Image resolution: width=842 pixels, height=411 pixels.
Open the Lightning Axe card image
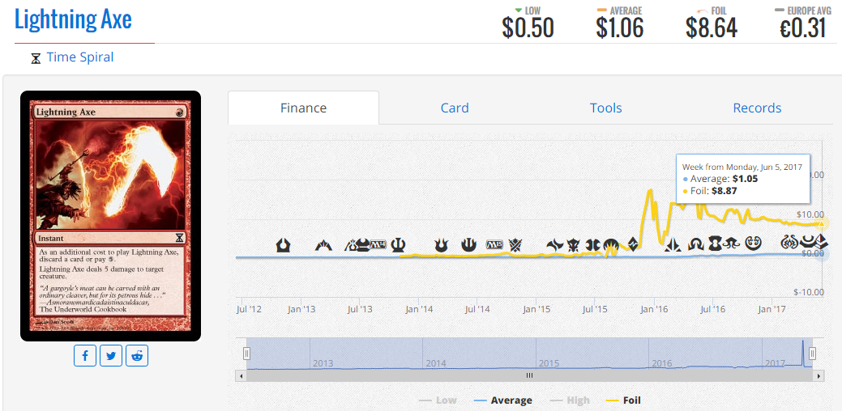pos(111,216)
